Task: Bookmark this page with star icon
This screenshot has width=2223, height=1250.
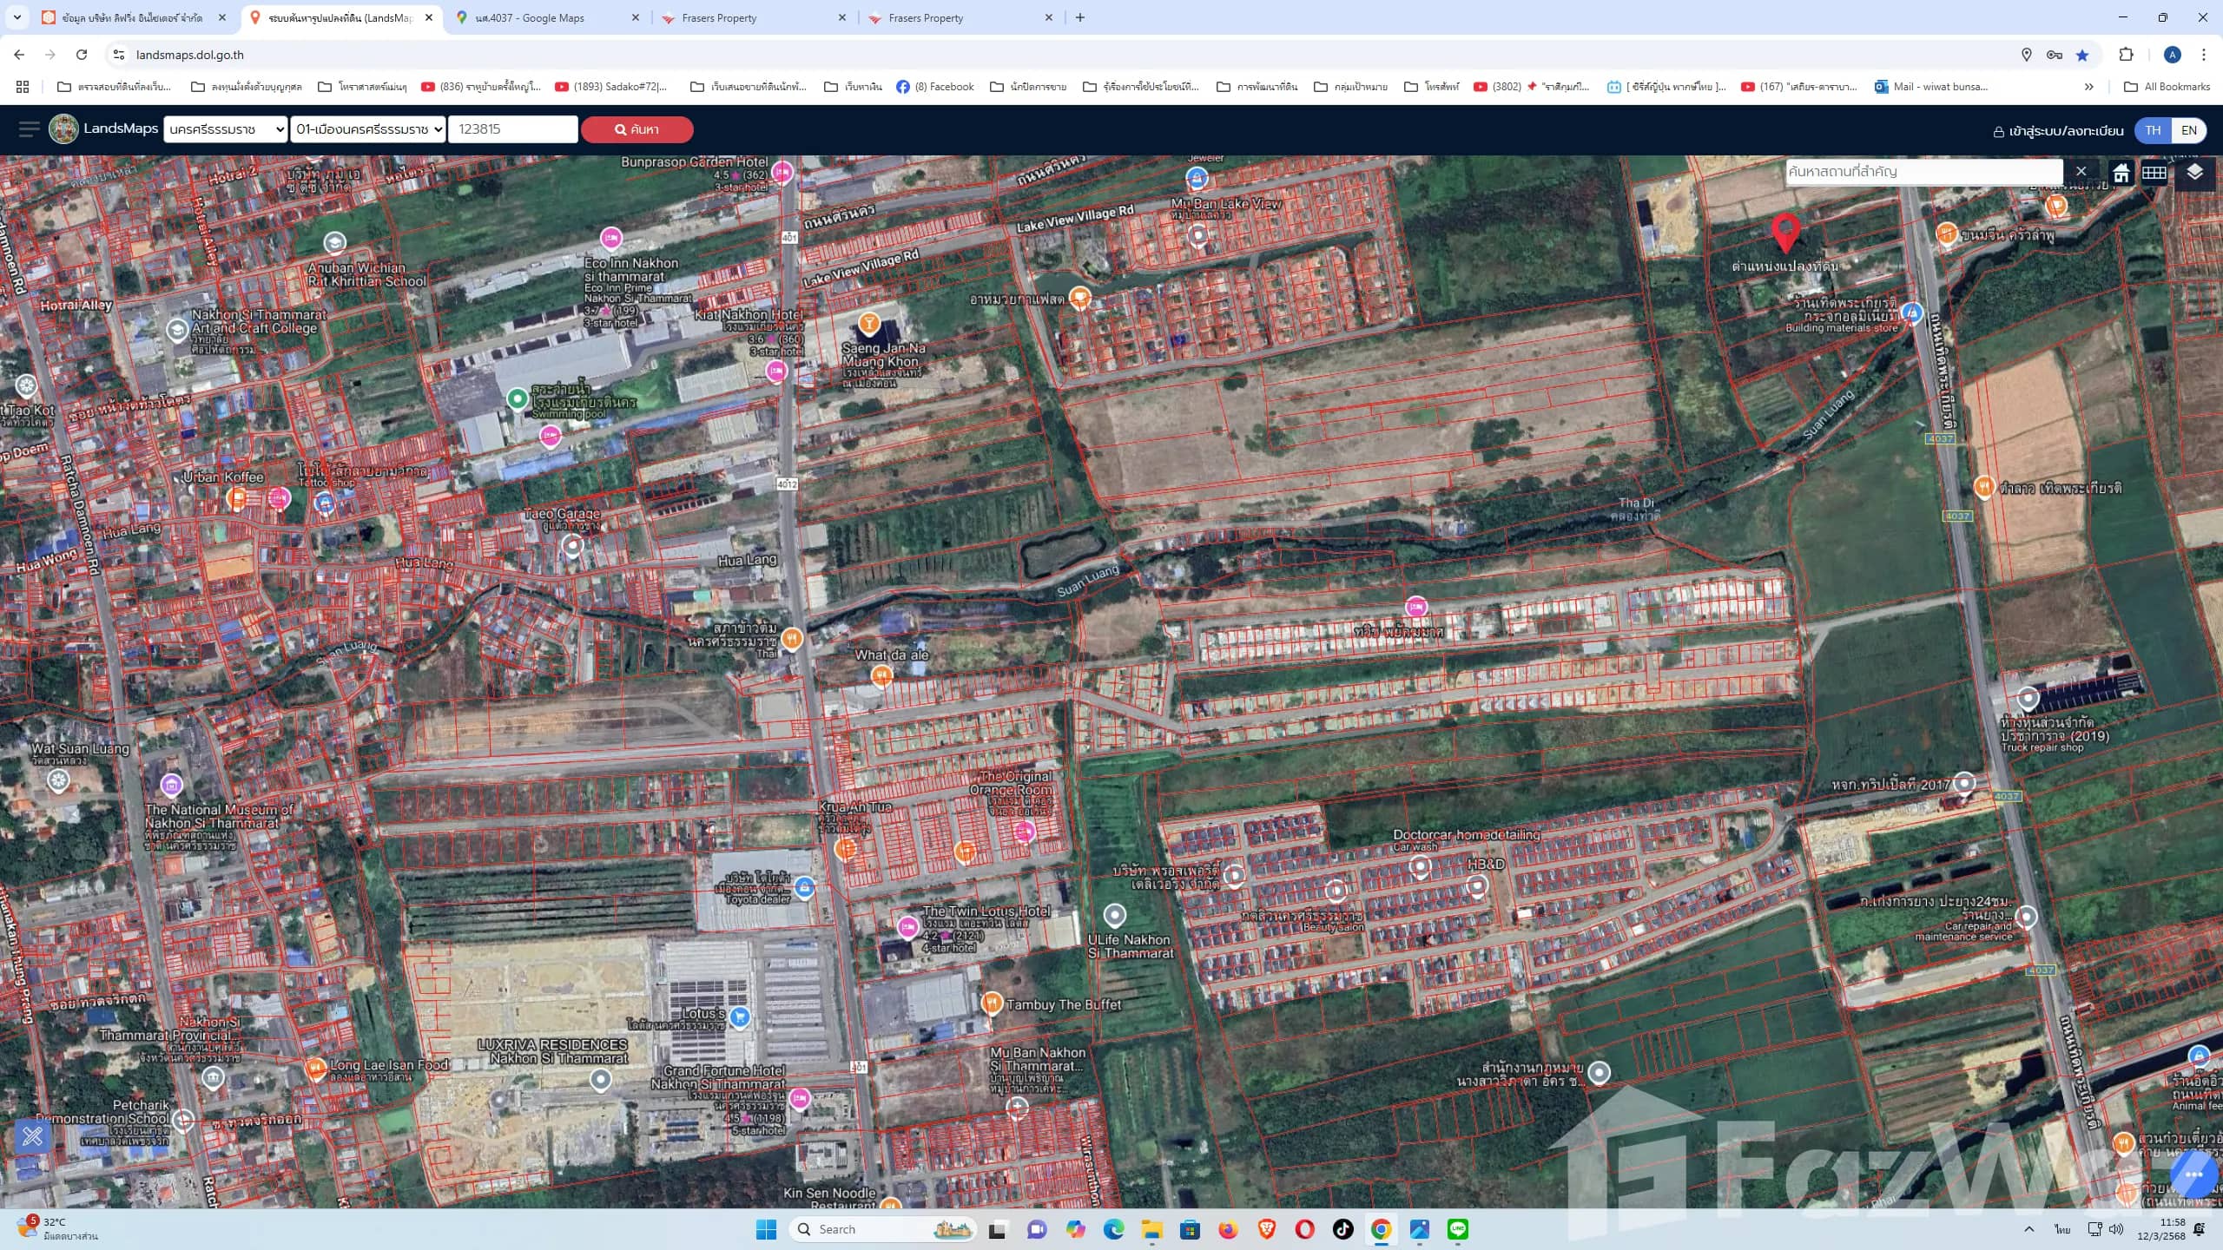Action: coord(2082,55)
